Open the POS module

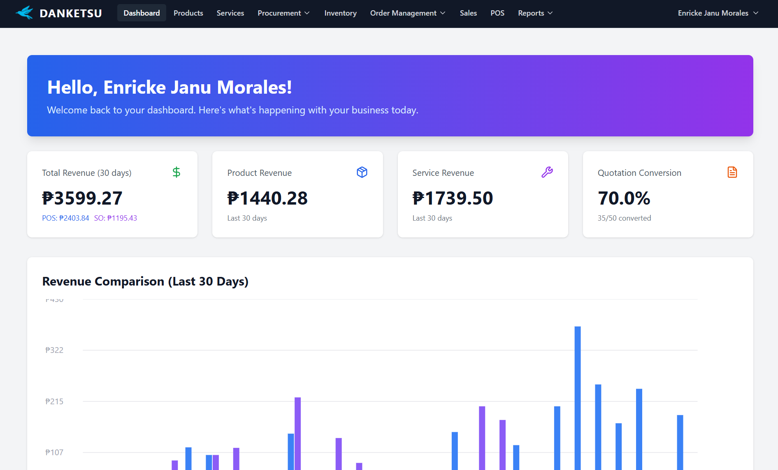[x=497, y=13]
